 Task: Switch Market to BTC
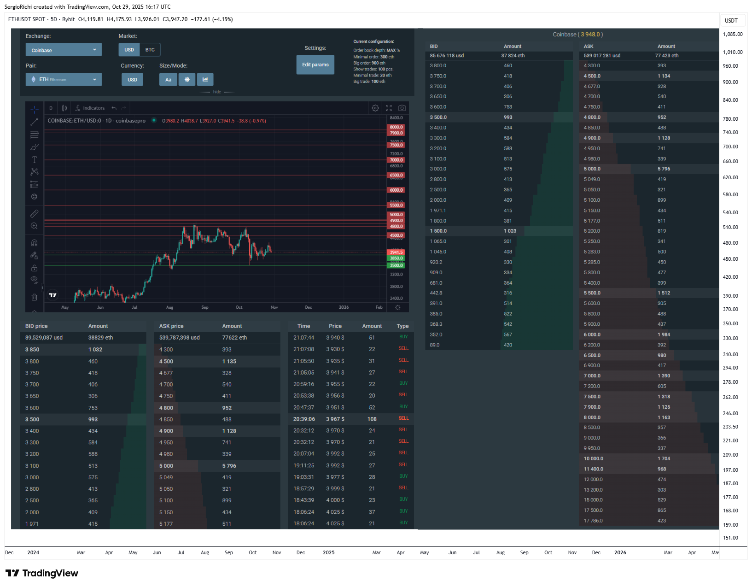150,50
